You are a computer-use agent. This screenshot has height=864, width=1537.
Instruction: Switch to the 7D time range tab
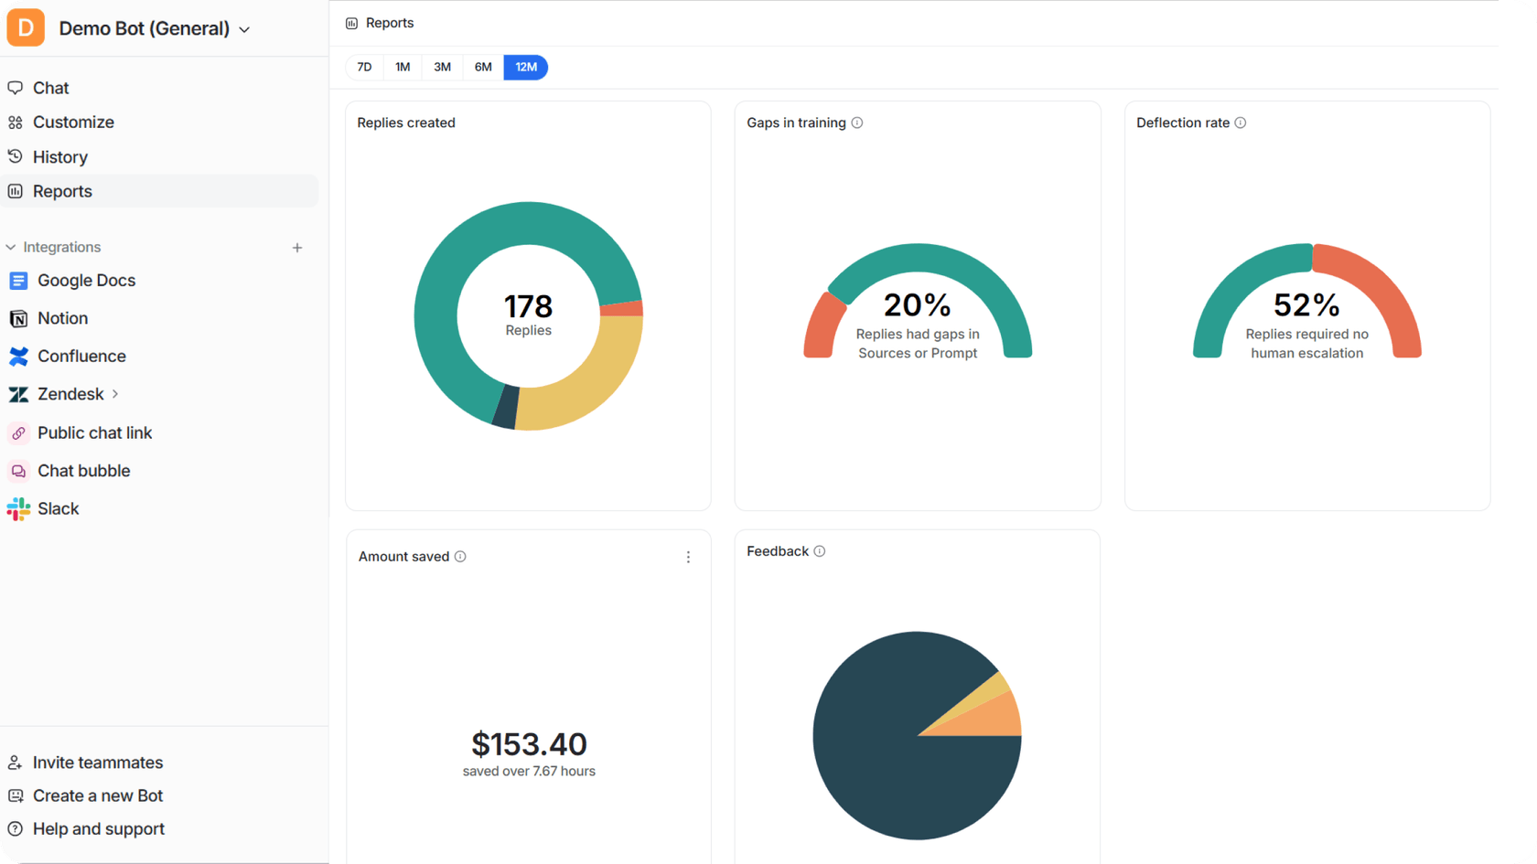pos(364,67)
